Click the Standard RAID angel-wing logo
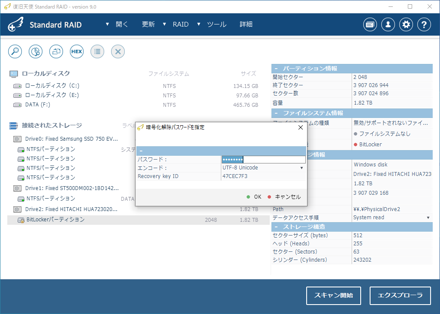The height and width of the screenshot is (314, 440). [x=15, y=24]
